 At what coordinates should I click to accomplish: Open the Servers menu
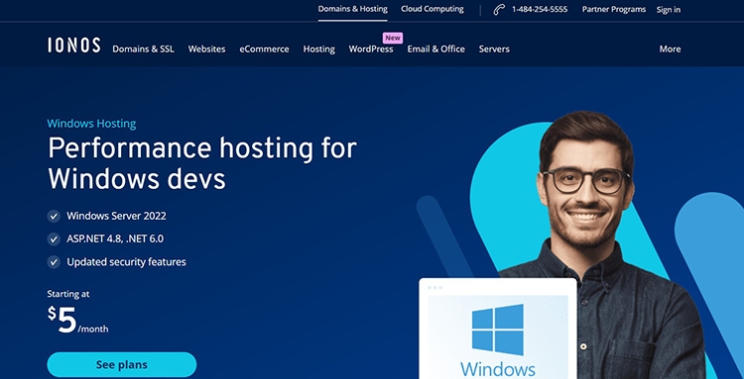(x=494, y=49)
